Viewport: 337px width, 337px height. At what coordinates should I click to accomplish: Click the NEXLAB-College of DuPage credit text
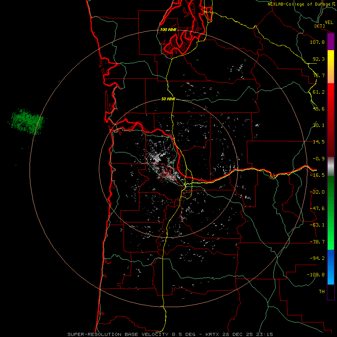[301, 4]
